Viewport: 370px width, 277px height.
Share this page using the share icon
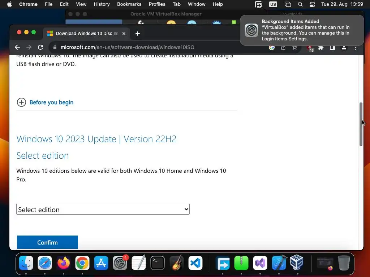pos(283,48)
